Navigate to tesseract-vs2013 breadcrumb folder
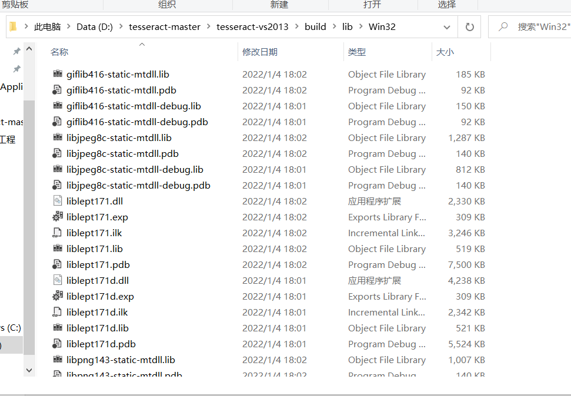This screenshot has width=571, height=396. (x=252, y=27)
